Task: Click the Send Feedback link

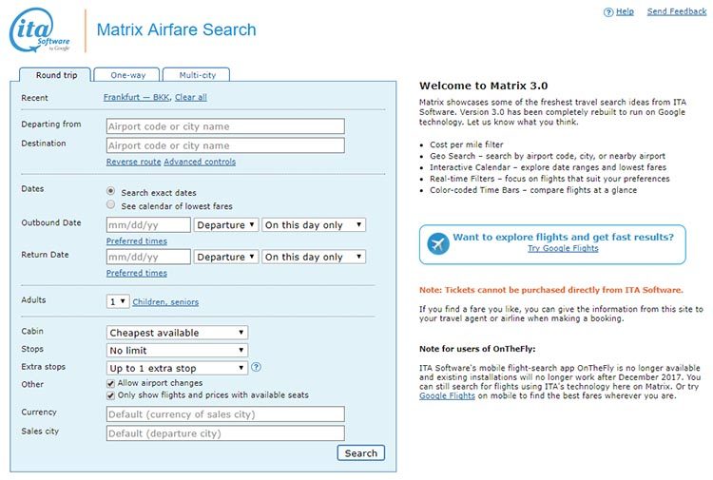Action: 677,12
